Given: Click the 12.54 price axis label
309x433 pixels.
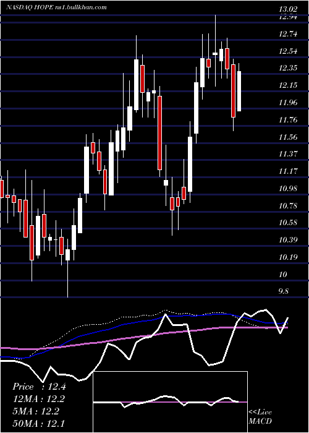Looking at the screenshot, I should 289,51.
